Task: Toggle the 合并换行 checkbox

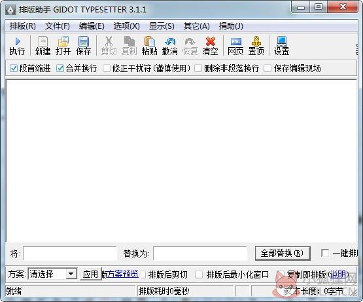Action: pyautogui.click(x=60, y=68)
